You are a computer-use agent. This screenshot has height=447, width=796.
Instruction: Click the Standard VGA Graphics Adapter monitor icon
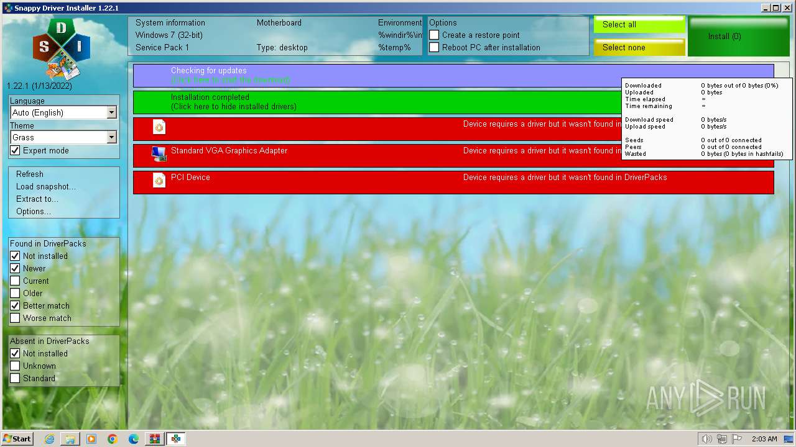(159, 154)
